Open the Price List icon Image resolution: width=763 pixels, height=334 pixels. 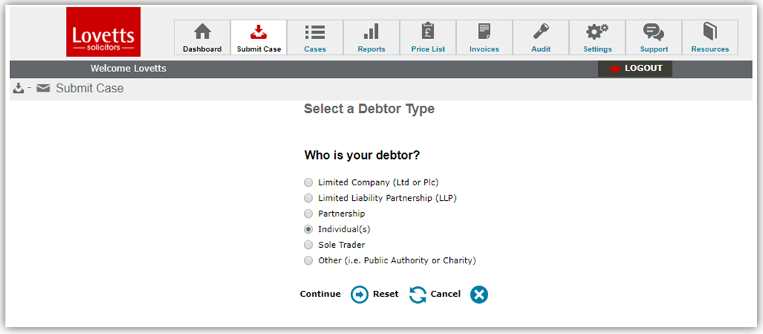click(x=428, y=32)
